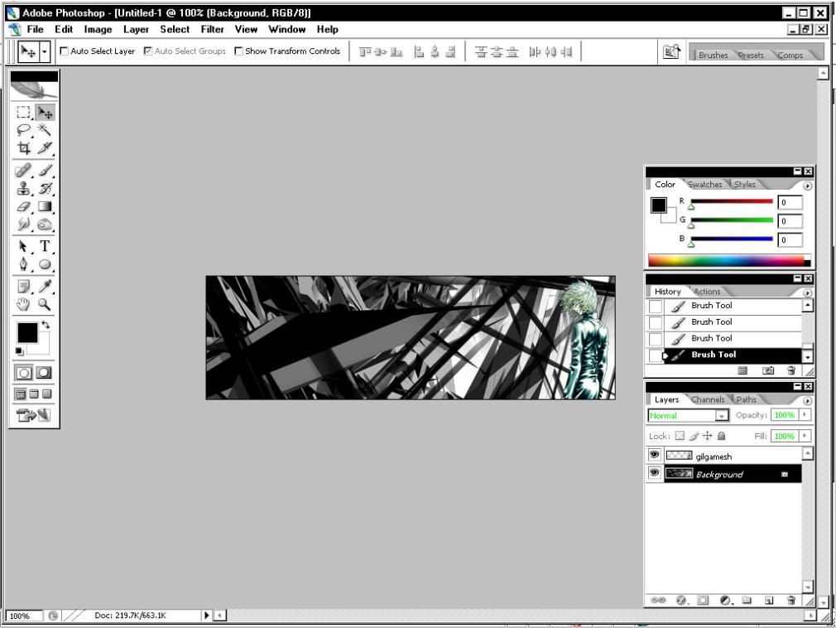836x628 pixels.
Task: Select the Gradient tool
Action: click(45, 206)
